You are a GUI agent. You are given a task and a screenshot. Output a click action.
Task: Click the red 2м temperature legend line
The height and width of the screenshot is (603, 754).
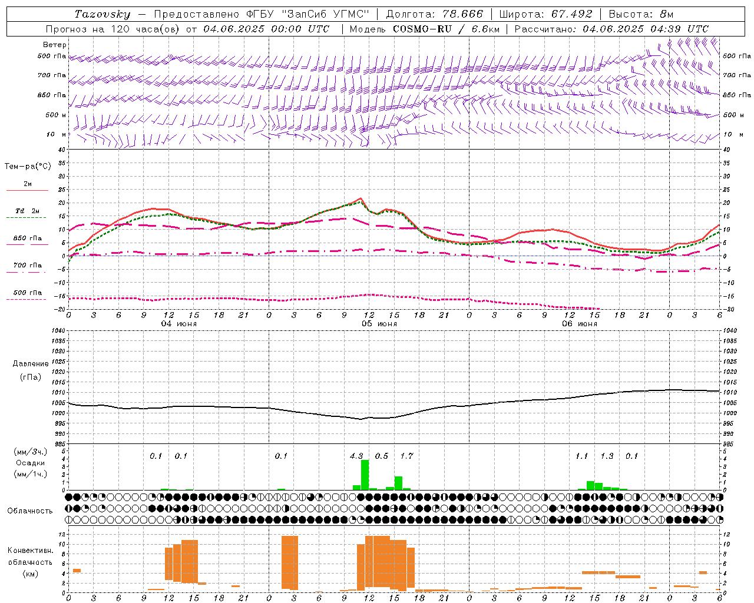click(x=27, y=190)
